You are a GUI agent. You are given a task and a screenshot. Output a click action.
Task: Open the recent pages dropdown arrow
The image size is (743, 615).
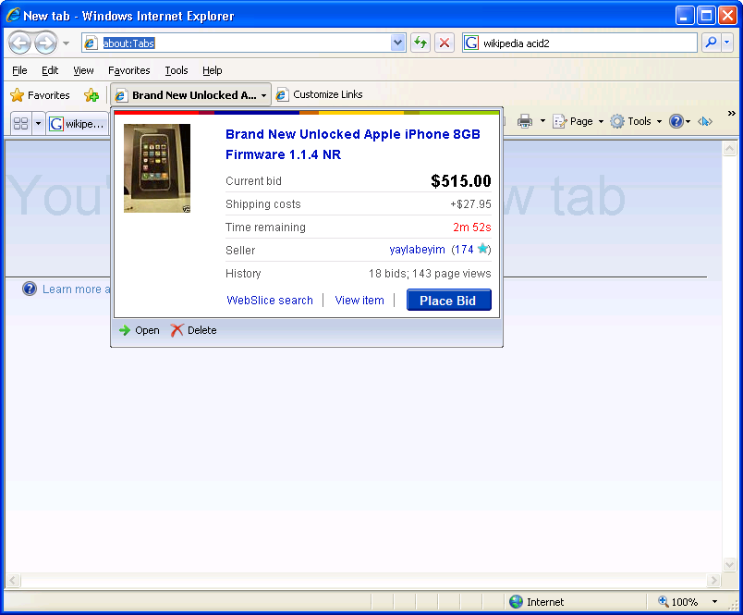coord(66,43)
